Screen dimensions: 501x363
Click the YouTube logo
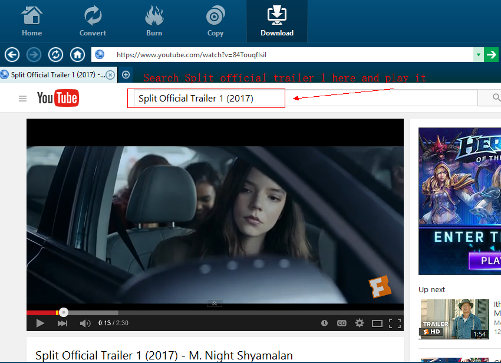58,98
